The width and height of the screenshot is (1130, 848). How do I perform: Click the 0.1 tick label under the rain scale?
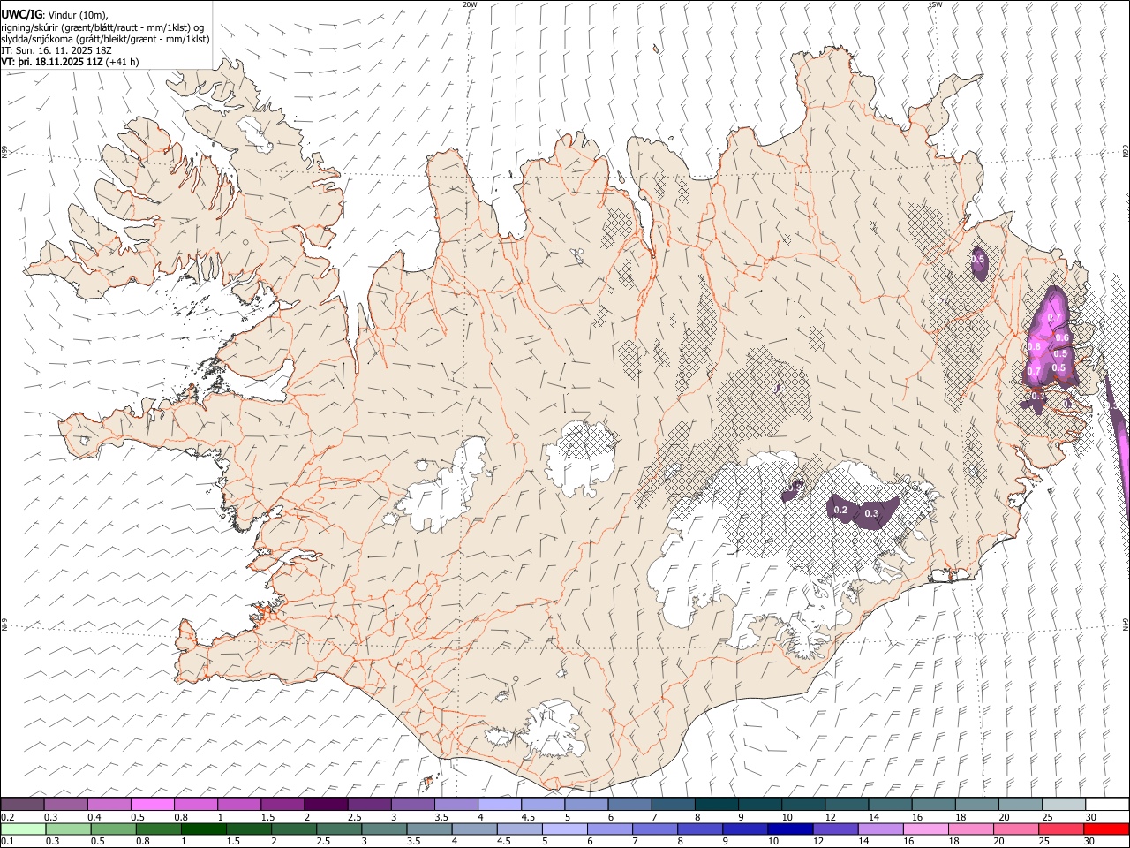coord(8,842)
